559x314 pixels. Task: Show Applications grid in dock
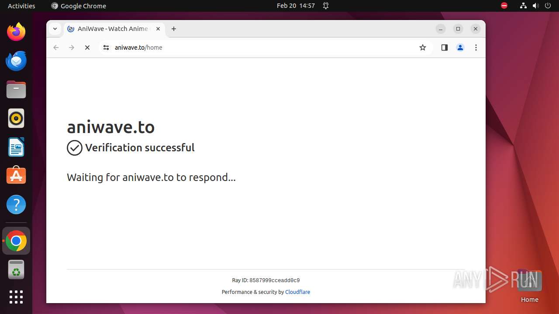[x=16, y=297]
